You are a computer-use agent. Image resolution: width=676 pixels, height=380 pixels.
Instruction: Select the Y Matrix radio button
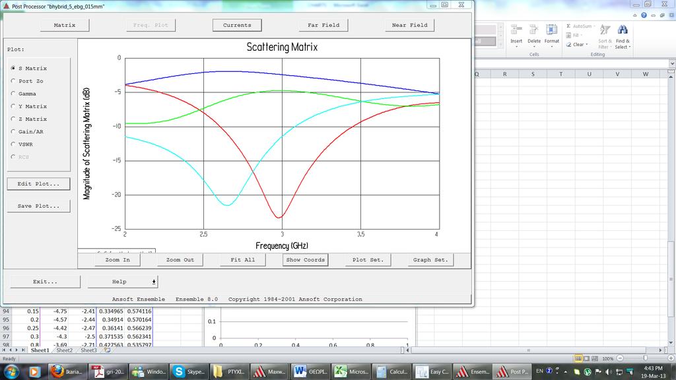13,106
